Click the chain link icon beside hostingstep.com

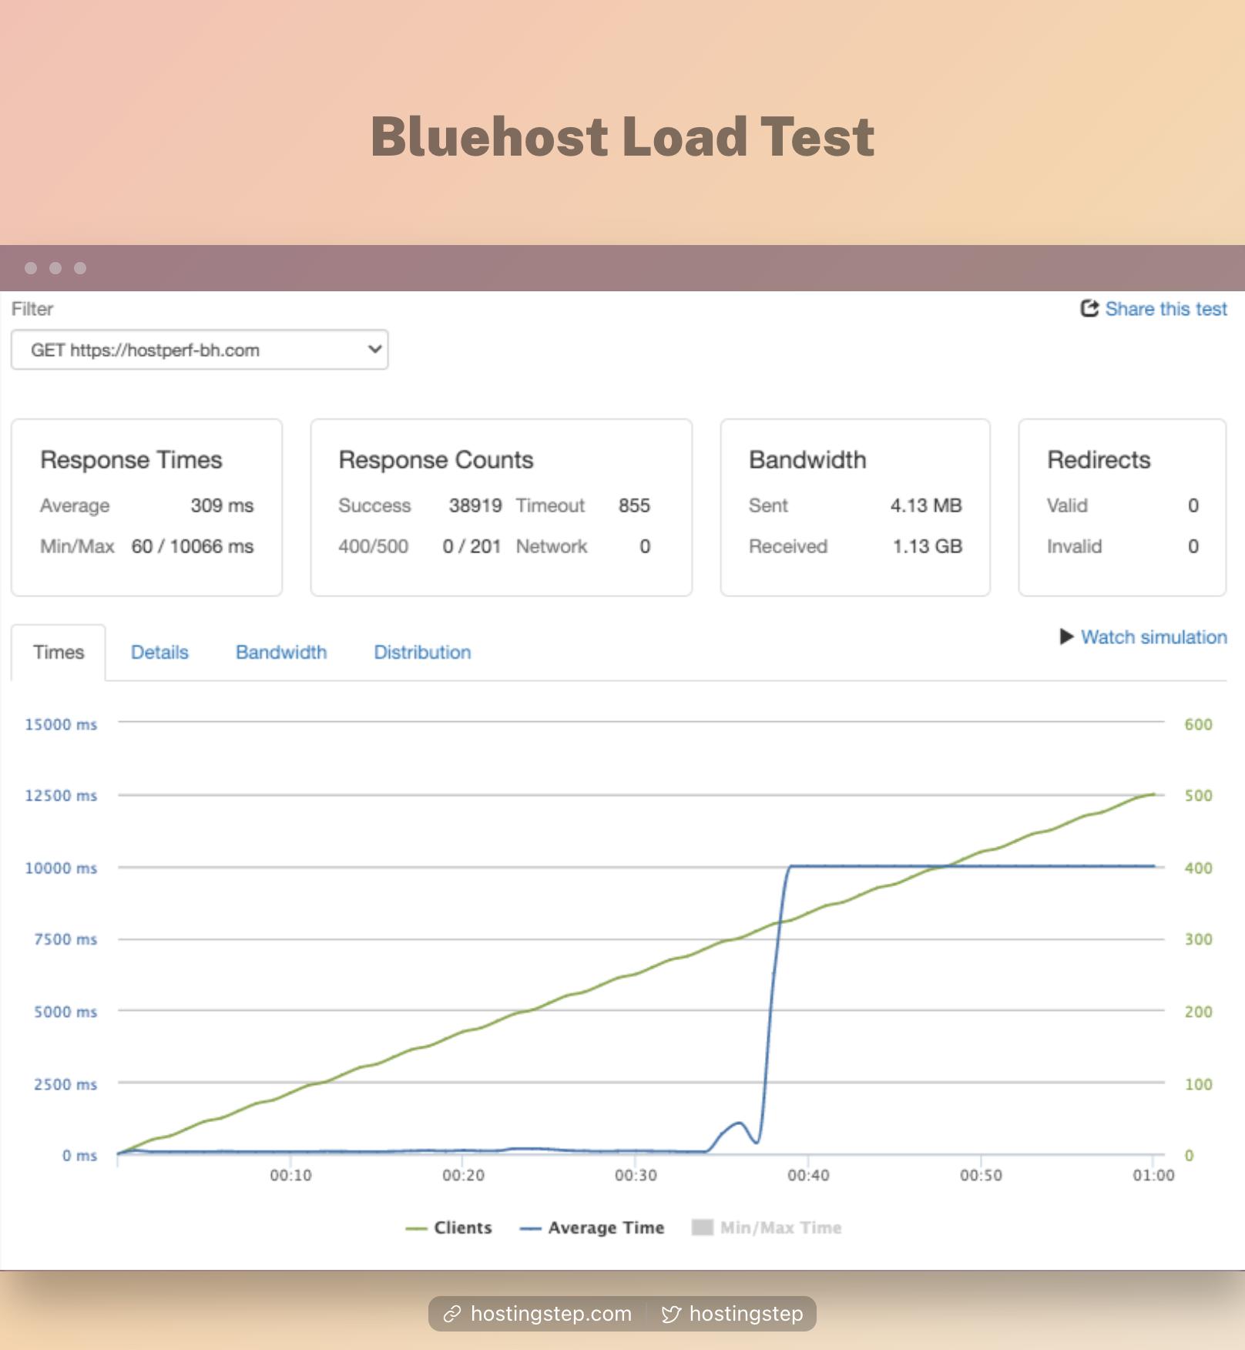tap(452, 1314)
